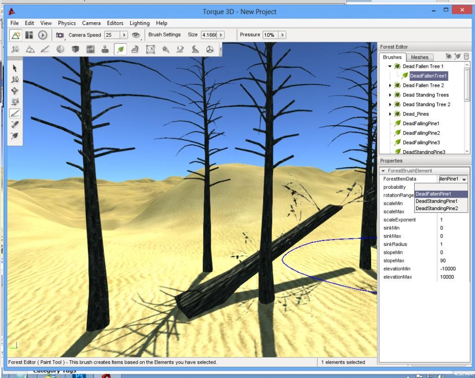Open the Terrain Editor toolbar icon
This screenshot has height=378, width=475.
[30, 50]
